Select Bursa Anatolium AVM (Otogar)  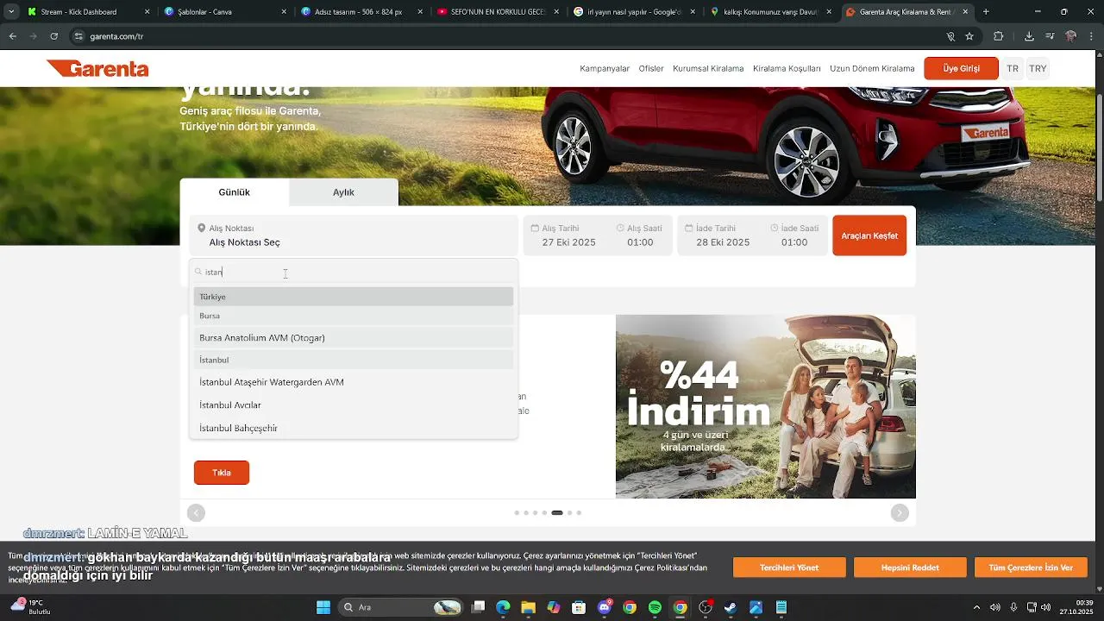pyautogui.click(x=354, y=337)
